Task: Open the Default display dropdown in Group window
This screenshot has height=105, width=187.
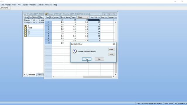Action: click(83, 17)
